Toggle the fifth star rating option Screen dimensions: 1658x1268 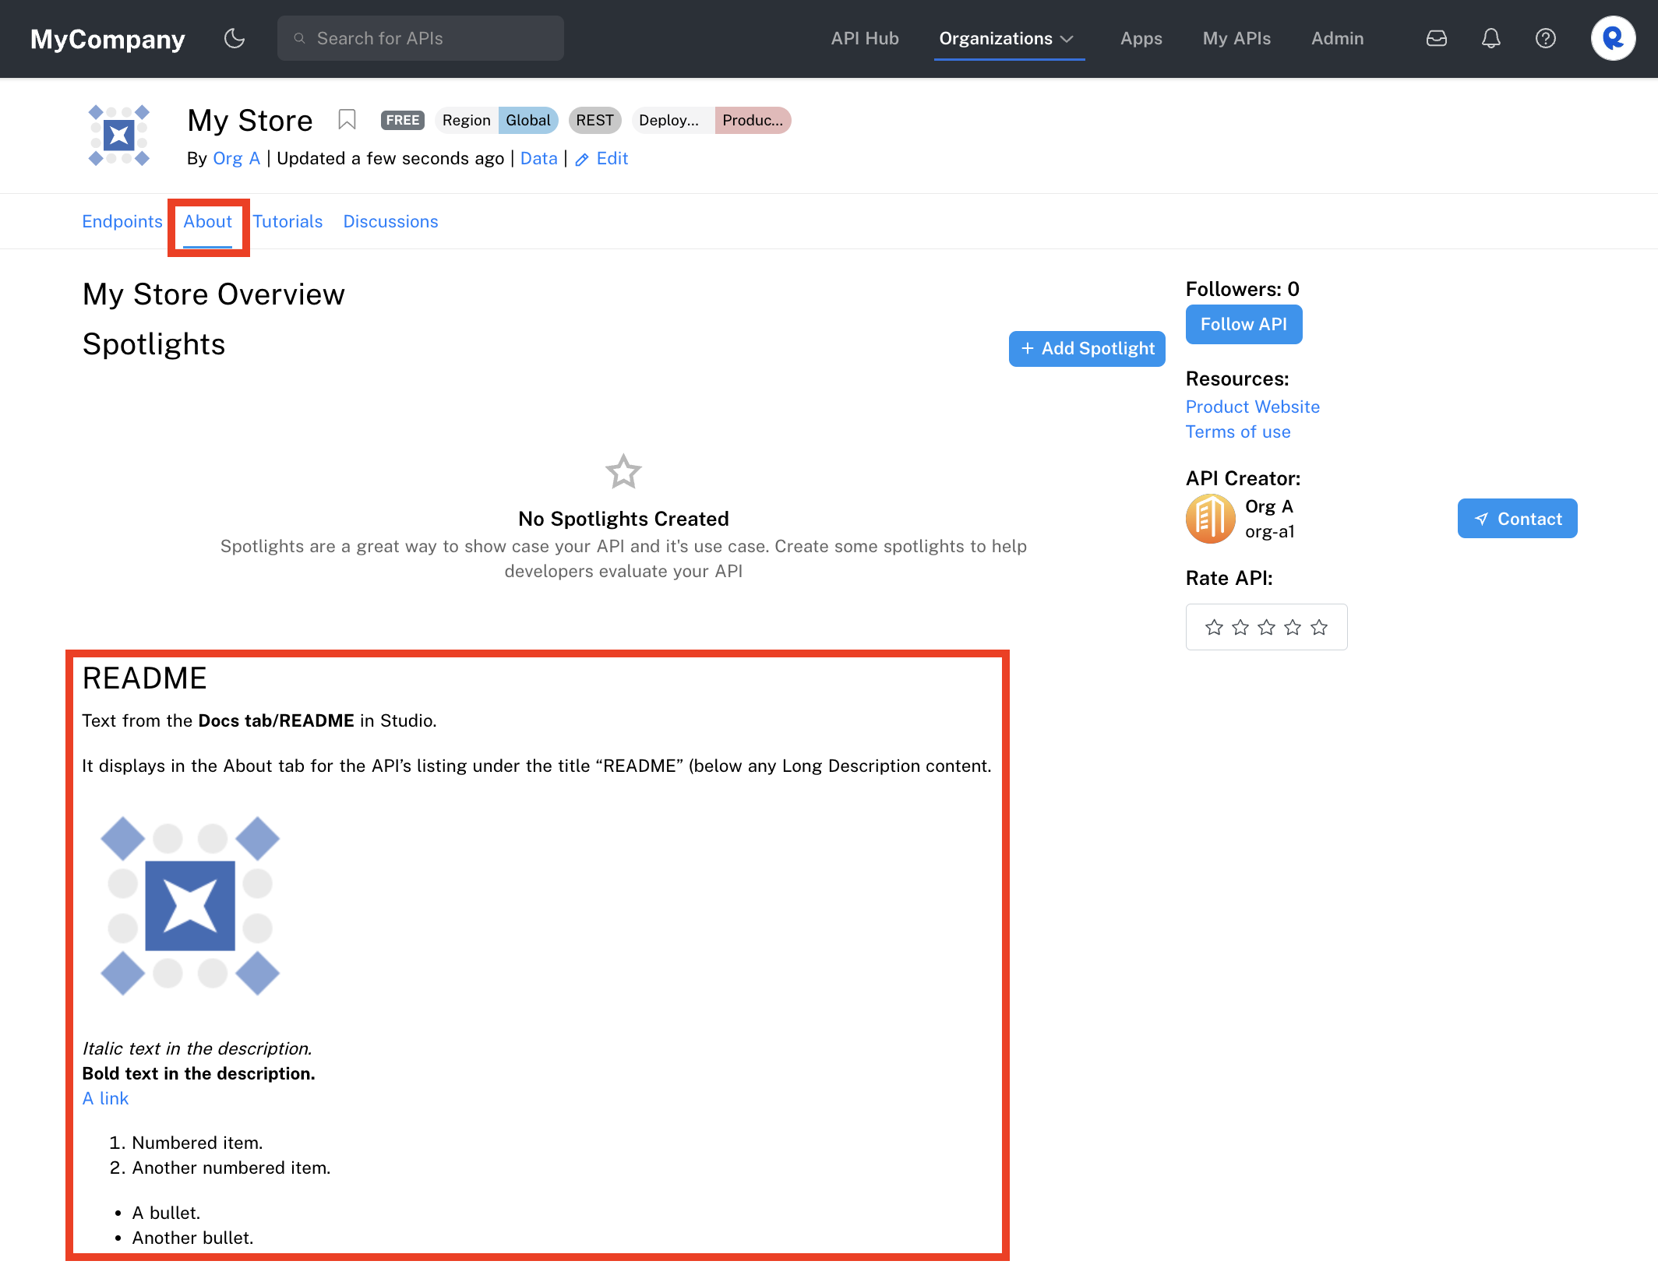pos(1320,626)
